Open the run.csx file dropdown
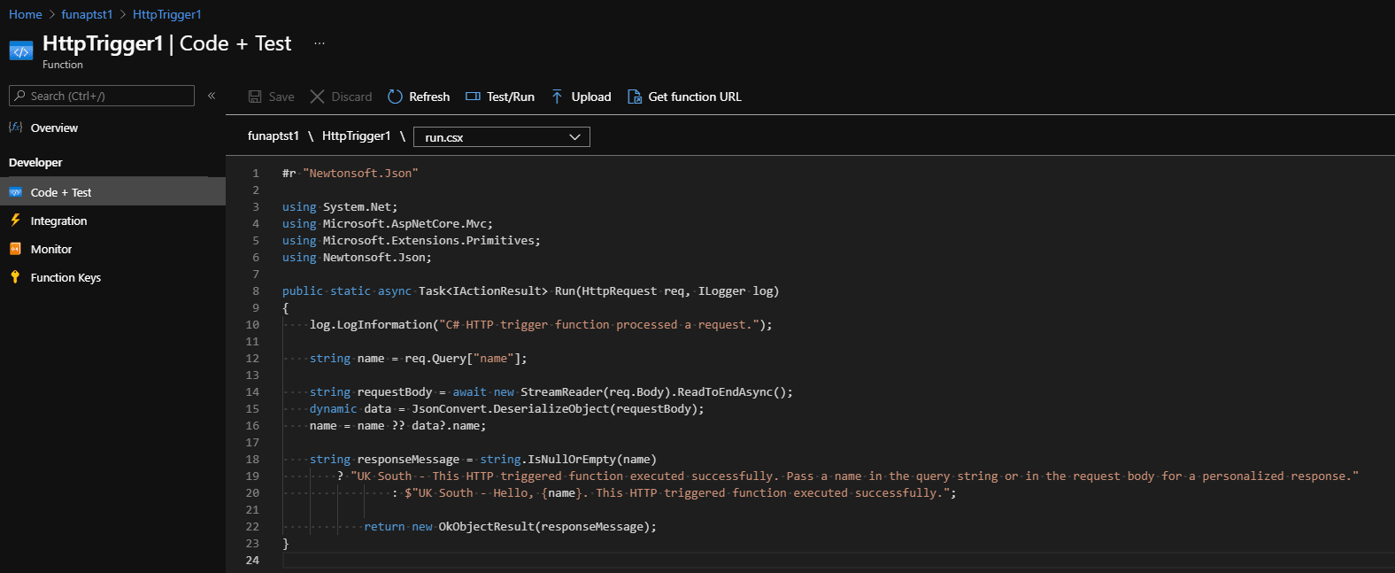This screenshot has height=573, width=1395. click(x=502, y=137)
